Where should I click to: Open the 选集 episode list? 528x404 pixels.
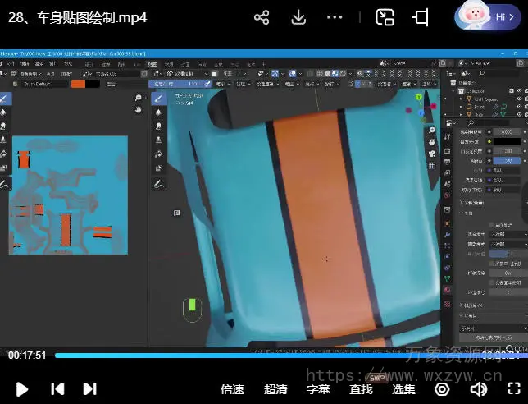pos(403,389)
